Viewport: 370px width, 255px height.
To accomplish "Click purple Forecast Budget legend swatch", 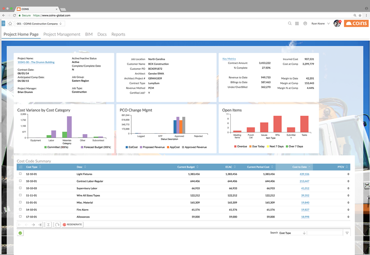I will [82, 147].
